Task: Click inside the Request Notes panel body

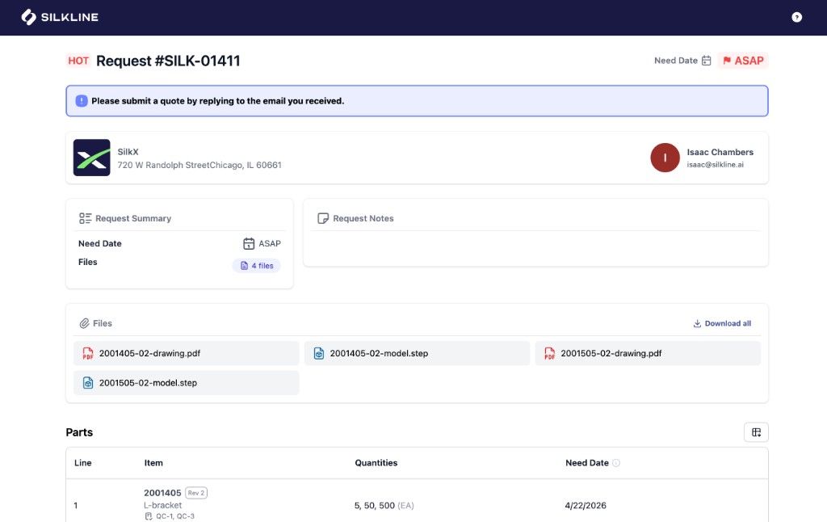Action: tap(535, 248)
